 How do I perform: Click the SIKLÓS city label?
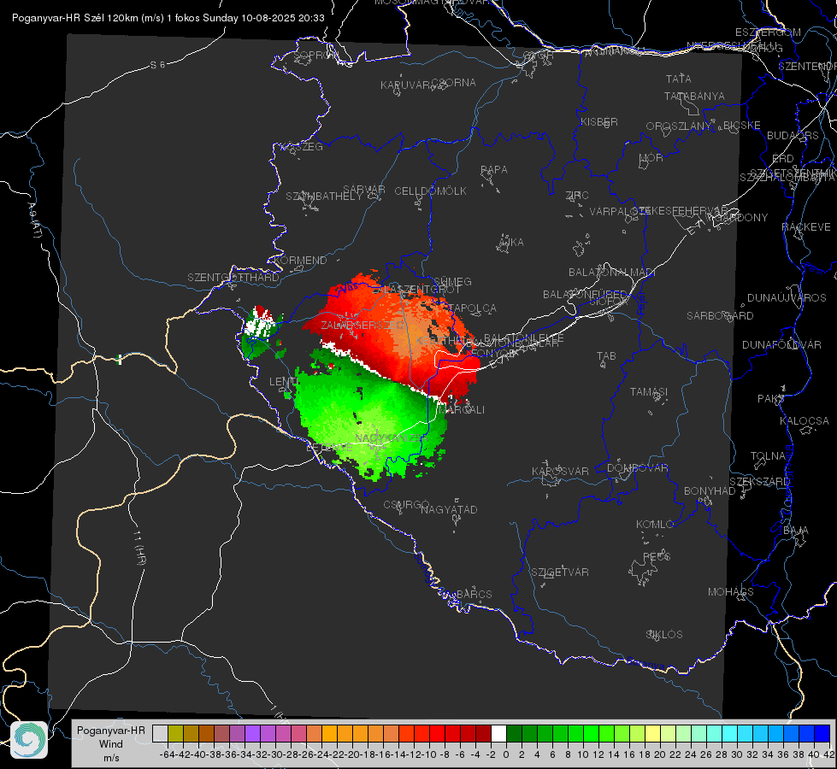tap(664, 635)
